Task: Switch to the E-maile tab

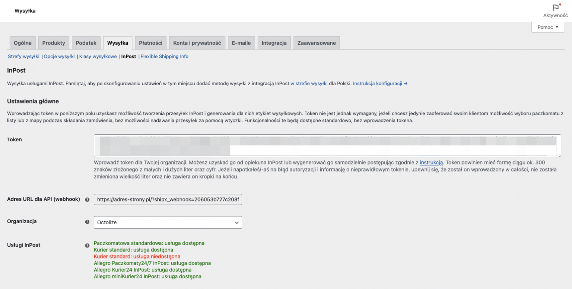Action: click(241, 42)
